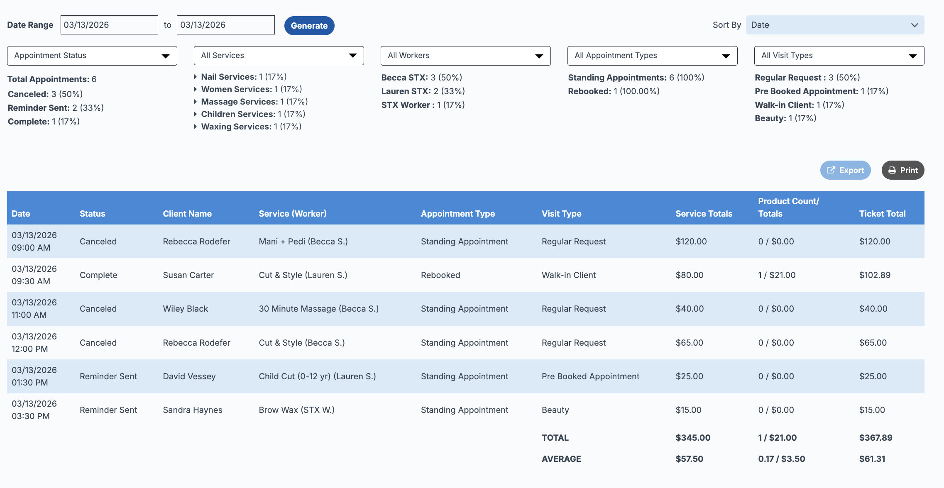Open the All Workers dropdown
Screen dimensions: 944x488
[465, 56]
